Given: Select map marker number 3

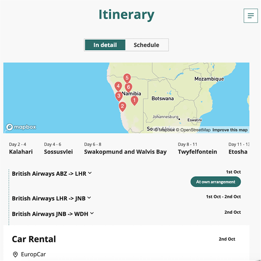Looking at the screenshot, I should 119,96.
